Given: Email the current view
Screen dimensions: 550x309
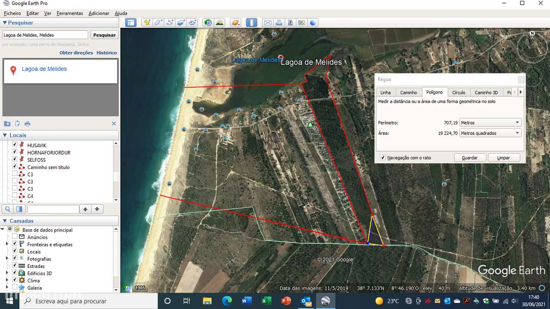Looking at the screenshot, I should coord(268,22).
